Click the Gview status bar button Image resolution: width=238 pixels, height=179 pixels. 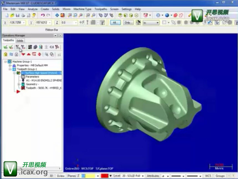pyautogui.click(x=61, y=176)
